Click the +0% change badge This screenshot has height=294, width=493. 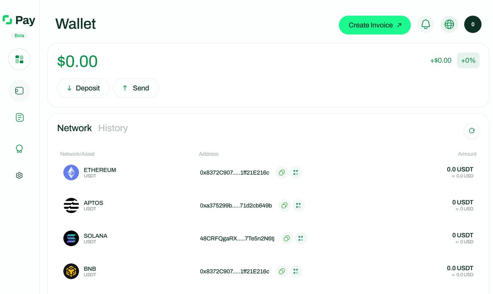tap(468, 61)
